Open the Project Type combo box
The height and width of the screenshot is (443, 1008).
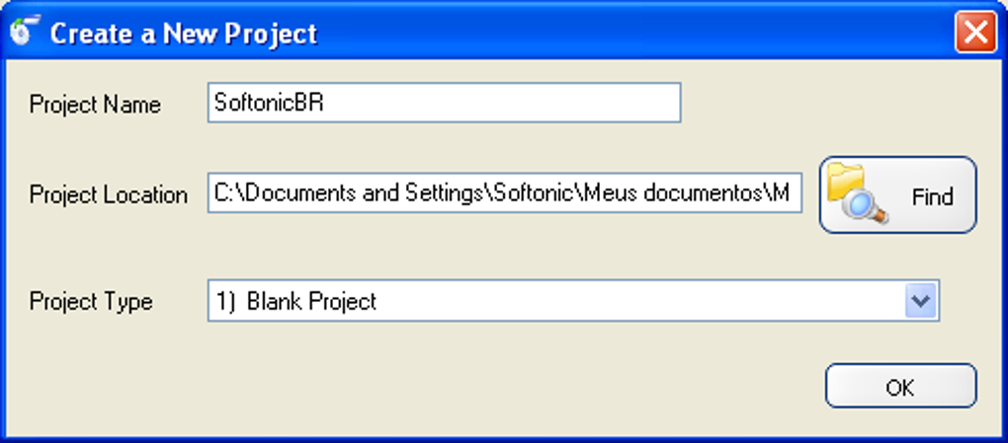571,301
